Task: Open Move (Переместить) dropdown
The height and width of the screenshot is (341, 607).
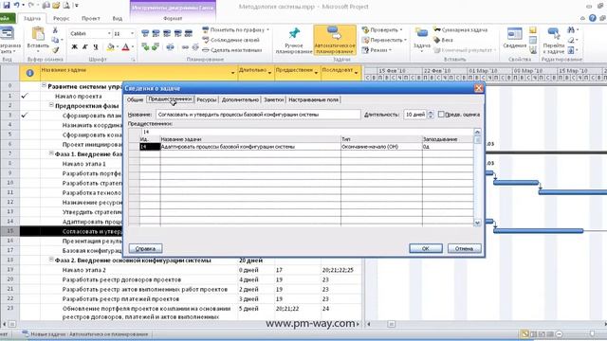Action: tap(405, 40)
